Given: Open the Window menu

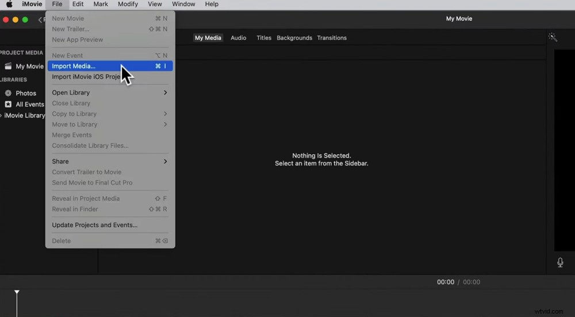Looking at the screenshot, I should [183, 4].
